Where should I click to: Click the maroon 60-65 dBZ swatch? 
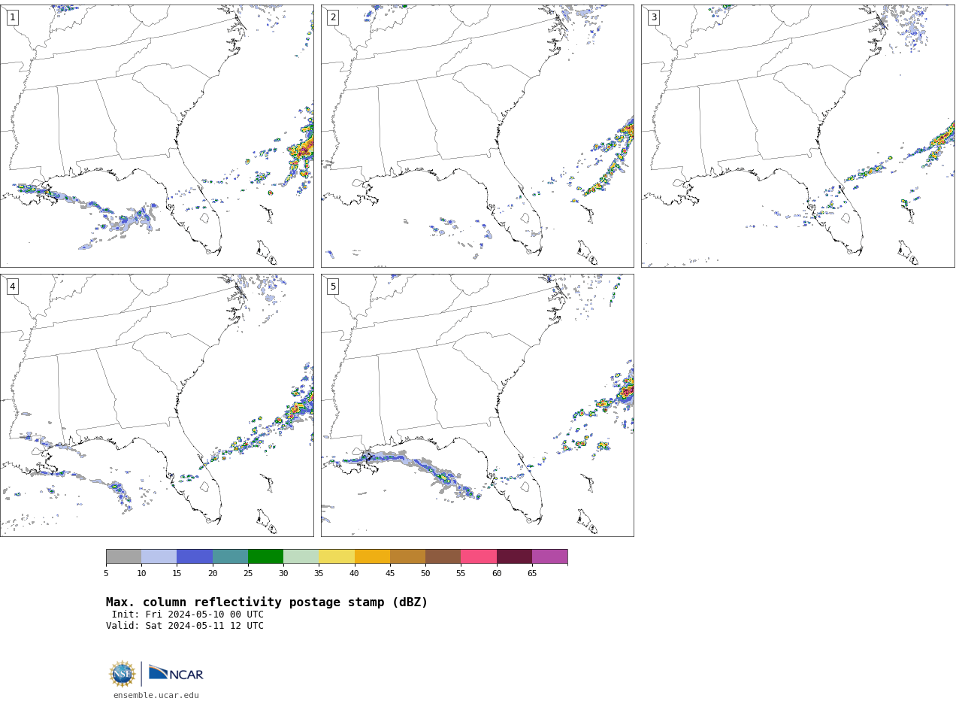point(514,557)
